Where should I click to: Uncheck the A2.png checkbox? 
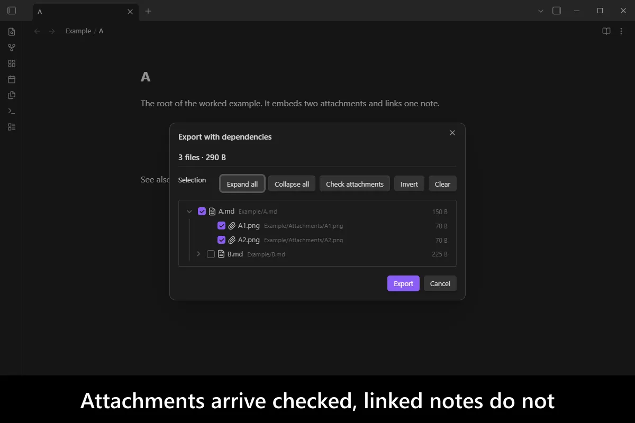221,240
